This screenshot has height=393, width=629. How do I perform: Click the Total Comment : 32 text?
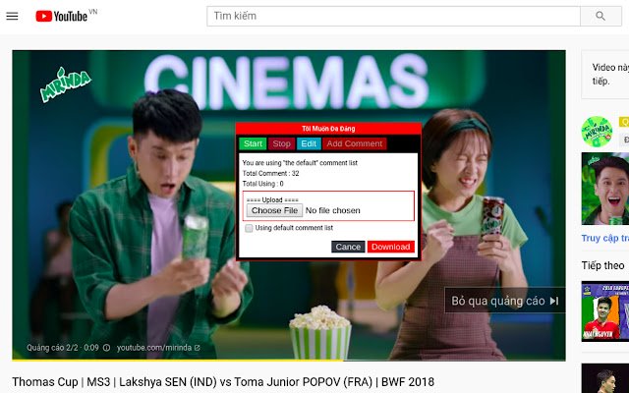(271, 173)
